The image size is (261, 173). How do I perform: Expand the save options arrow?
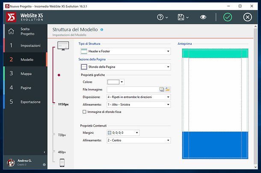pyautogui.click(x=187, y=17)
